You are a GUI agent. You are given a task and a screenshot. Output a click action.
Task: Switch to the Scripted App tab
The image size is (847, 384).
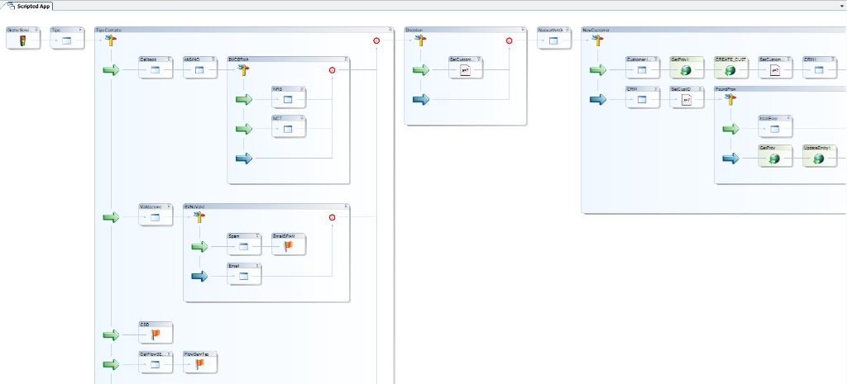pos(29,6)
